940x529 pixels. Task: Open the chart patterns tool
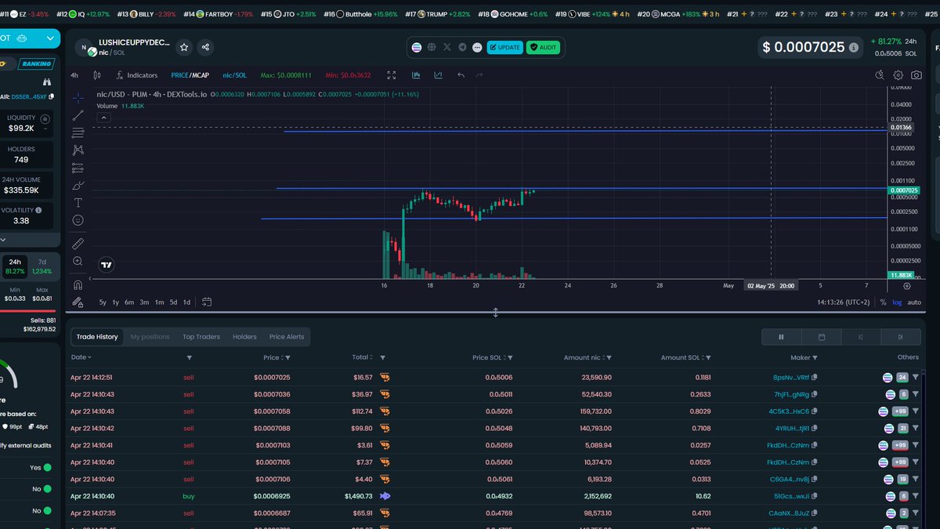click(78, 150)
